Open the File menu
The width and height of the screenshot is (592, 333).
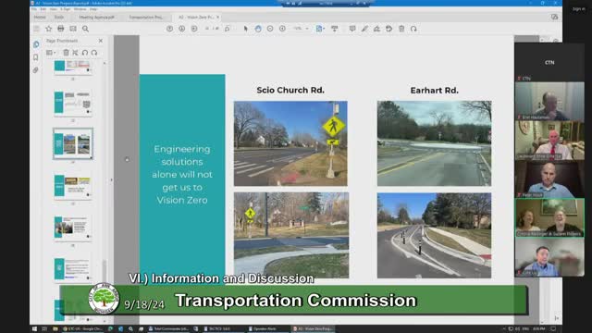coord(34,9)
